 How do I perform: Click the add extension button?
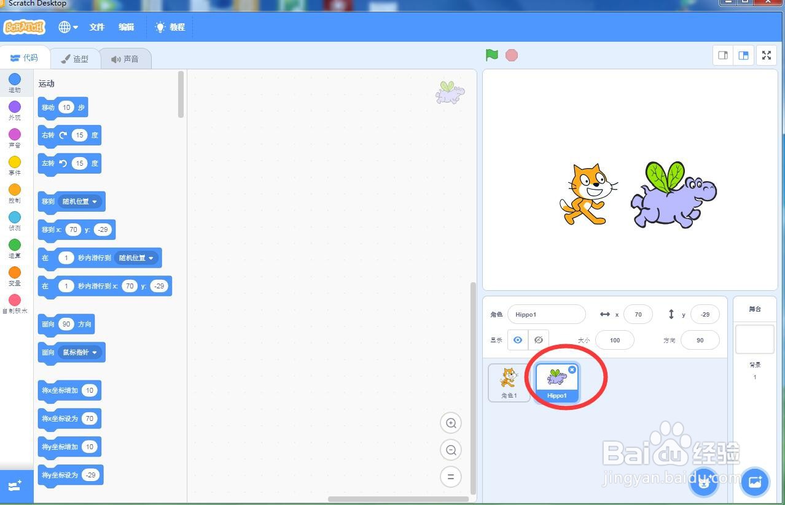pos(16,486)
